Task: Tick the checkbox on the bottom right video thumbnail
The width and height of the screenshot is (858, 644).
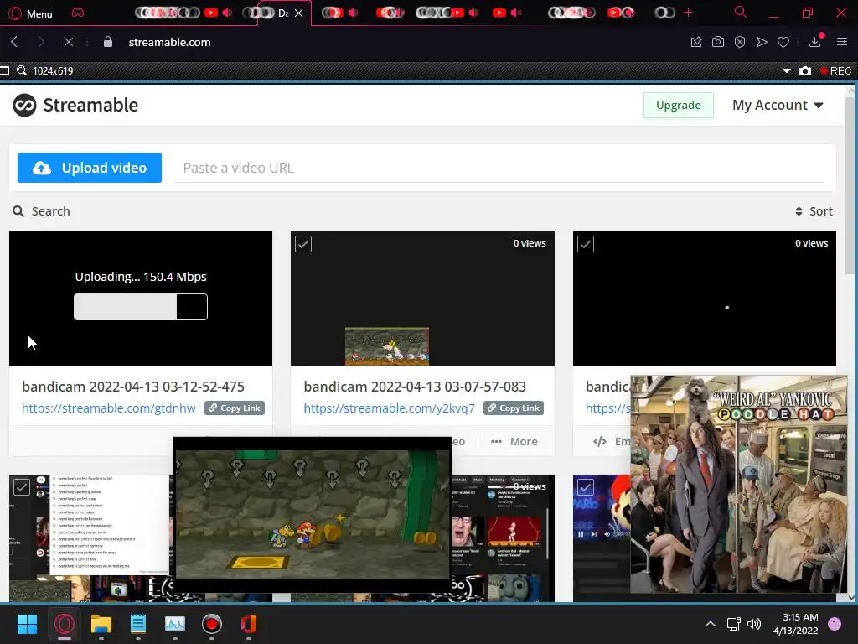Action: (586, 487)
